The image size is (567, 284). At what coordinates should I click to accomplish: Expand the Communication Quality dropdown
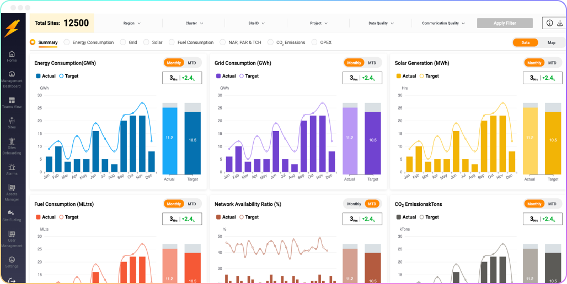coord(443,24)
